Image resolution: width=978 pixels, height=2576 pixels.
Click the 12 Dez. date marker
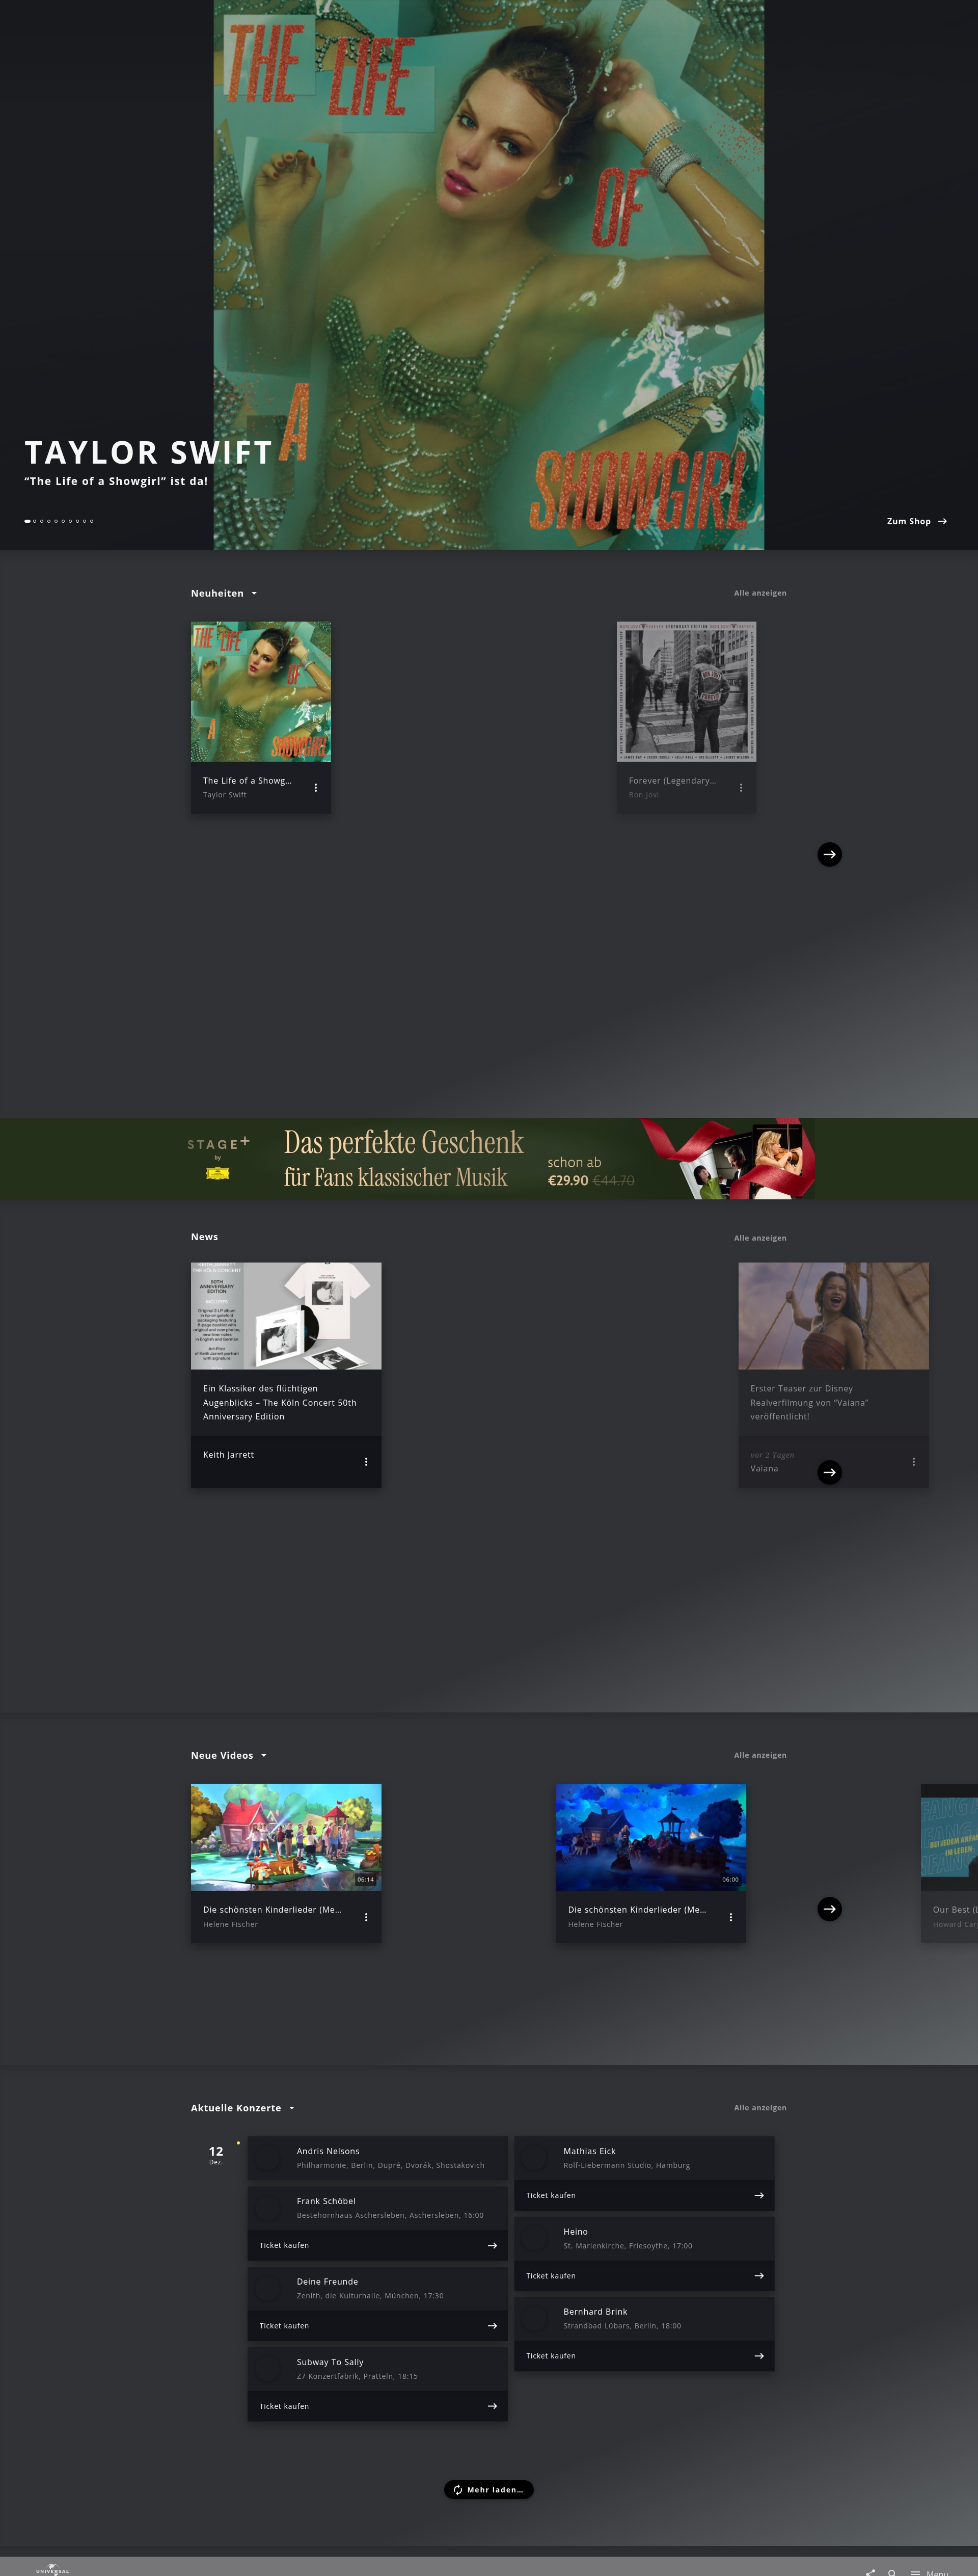216,2155
